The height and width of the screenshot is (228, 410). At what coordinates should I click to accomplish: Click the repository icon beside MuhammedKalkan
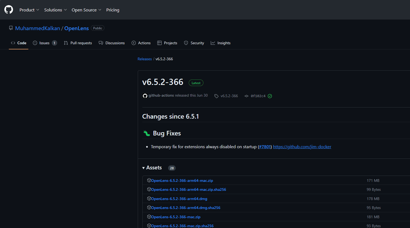click(11, 28)
